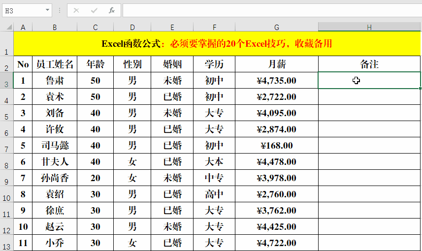This screenshot has width=422, height=251.
Task: Select row 8 header
Action: click(x=6, y=161)
